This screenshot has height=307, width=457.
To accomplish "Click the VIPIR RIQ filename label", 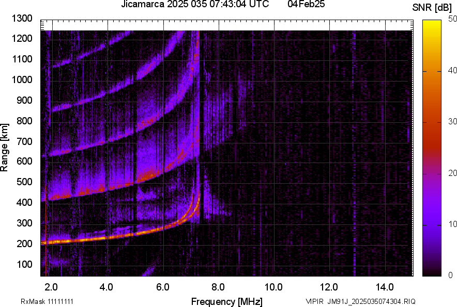I will [x=360, y=301].
